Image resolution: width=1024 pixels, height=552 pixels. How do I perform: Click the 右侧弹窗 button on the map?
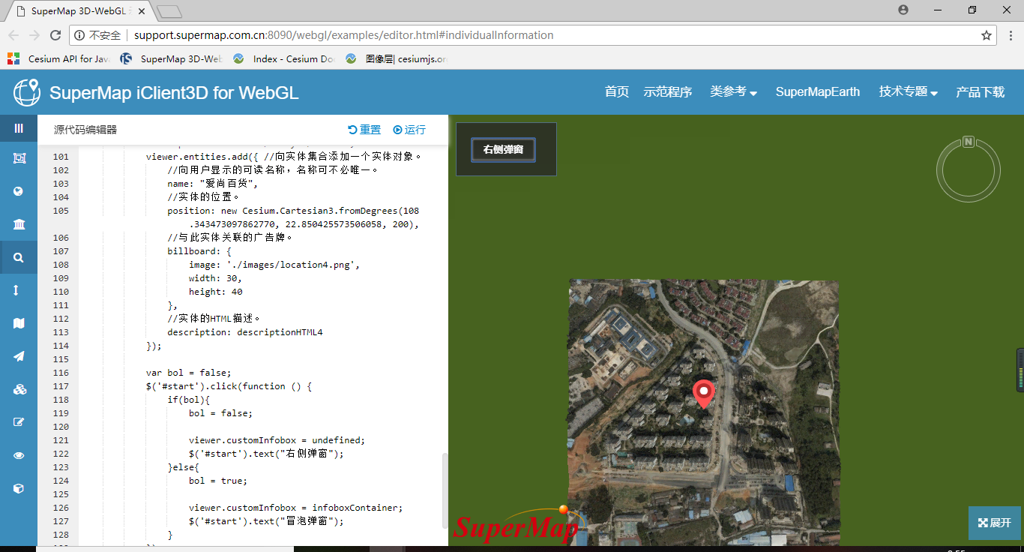click(503, 149)
